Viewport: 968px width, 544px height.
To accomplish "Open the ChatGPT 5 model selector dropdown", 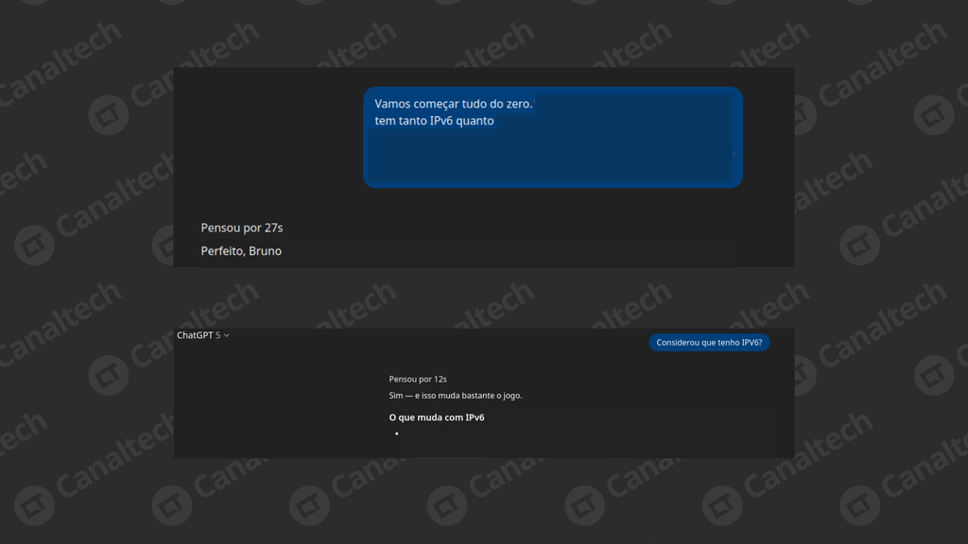I will (x=203, y=335).
